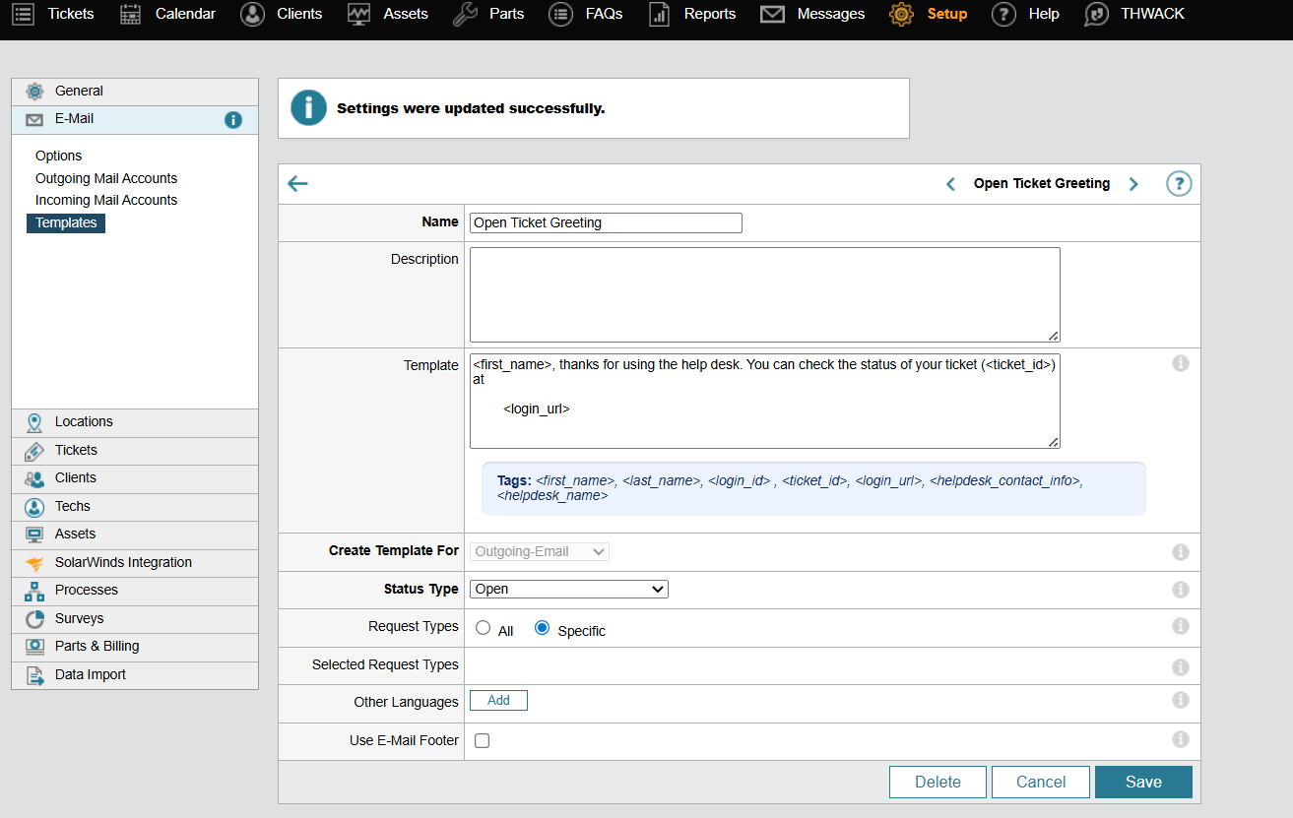Click the back arrow above the Name field
Viewport: 1293px width, 818px height.
(x=297, y=184)
